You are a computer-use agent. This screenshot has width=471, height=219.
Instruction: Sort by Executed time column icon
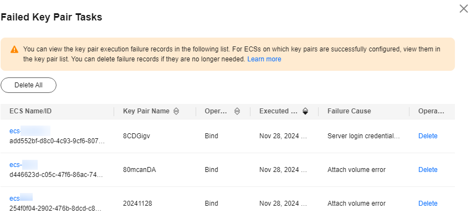coord(305,112)
